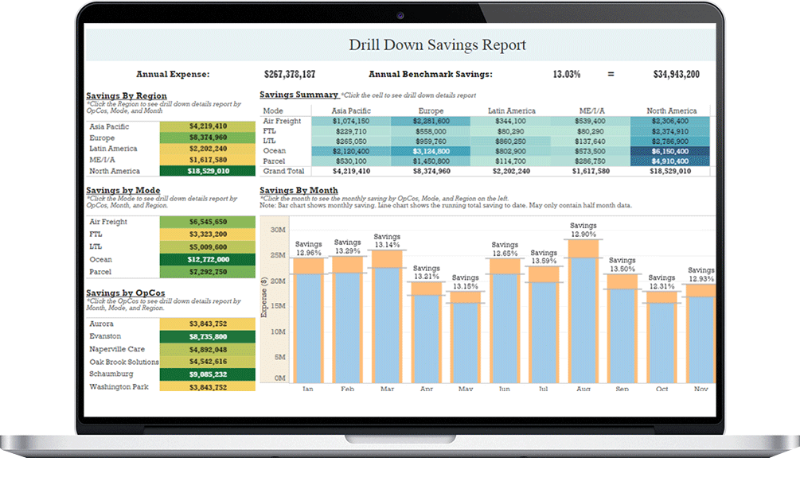Viewport: 800px width, 477px height.
Task: Click the Mar bar with 13.14% savings
Action: pos(387,317)
